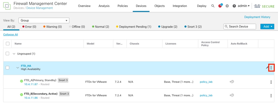Click the green status icon for FTD_B

tap(21, 95)
